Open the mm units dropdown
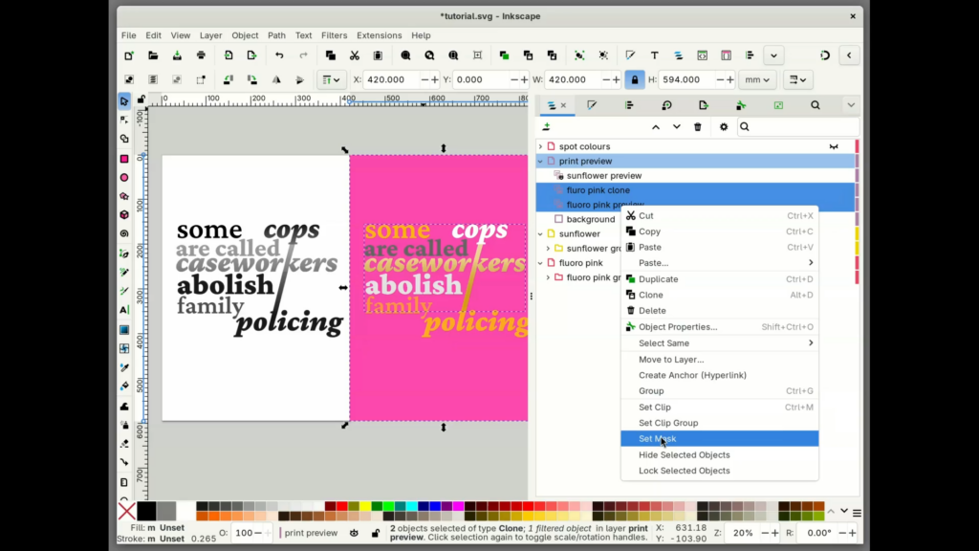Screen dimensions: 979x551 pyautogui.click(x=756, y=79)
